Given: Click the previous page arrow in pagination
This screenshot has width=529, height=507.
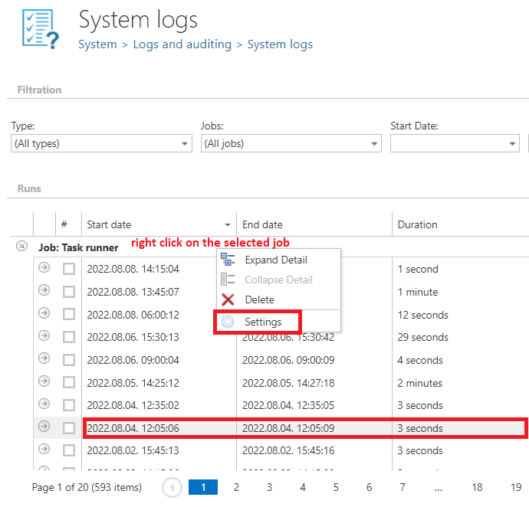Looking at the screenshot, I should click(172, 487).
